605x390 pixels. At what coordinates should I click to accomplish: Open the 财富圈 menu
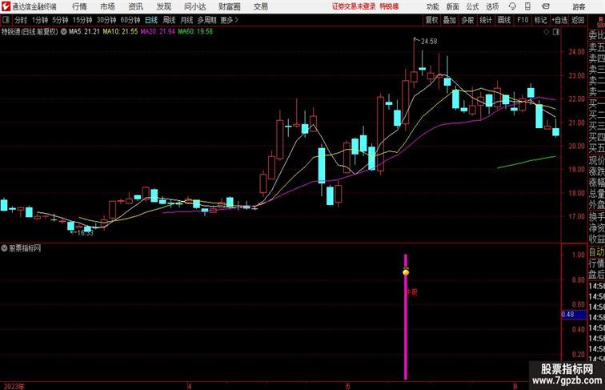(229, 6)
